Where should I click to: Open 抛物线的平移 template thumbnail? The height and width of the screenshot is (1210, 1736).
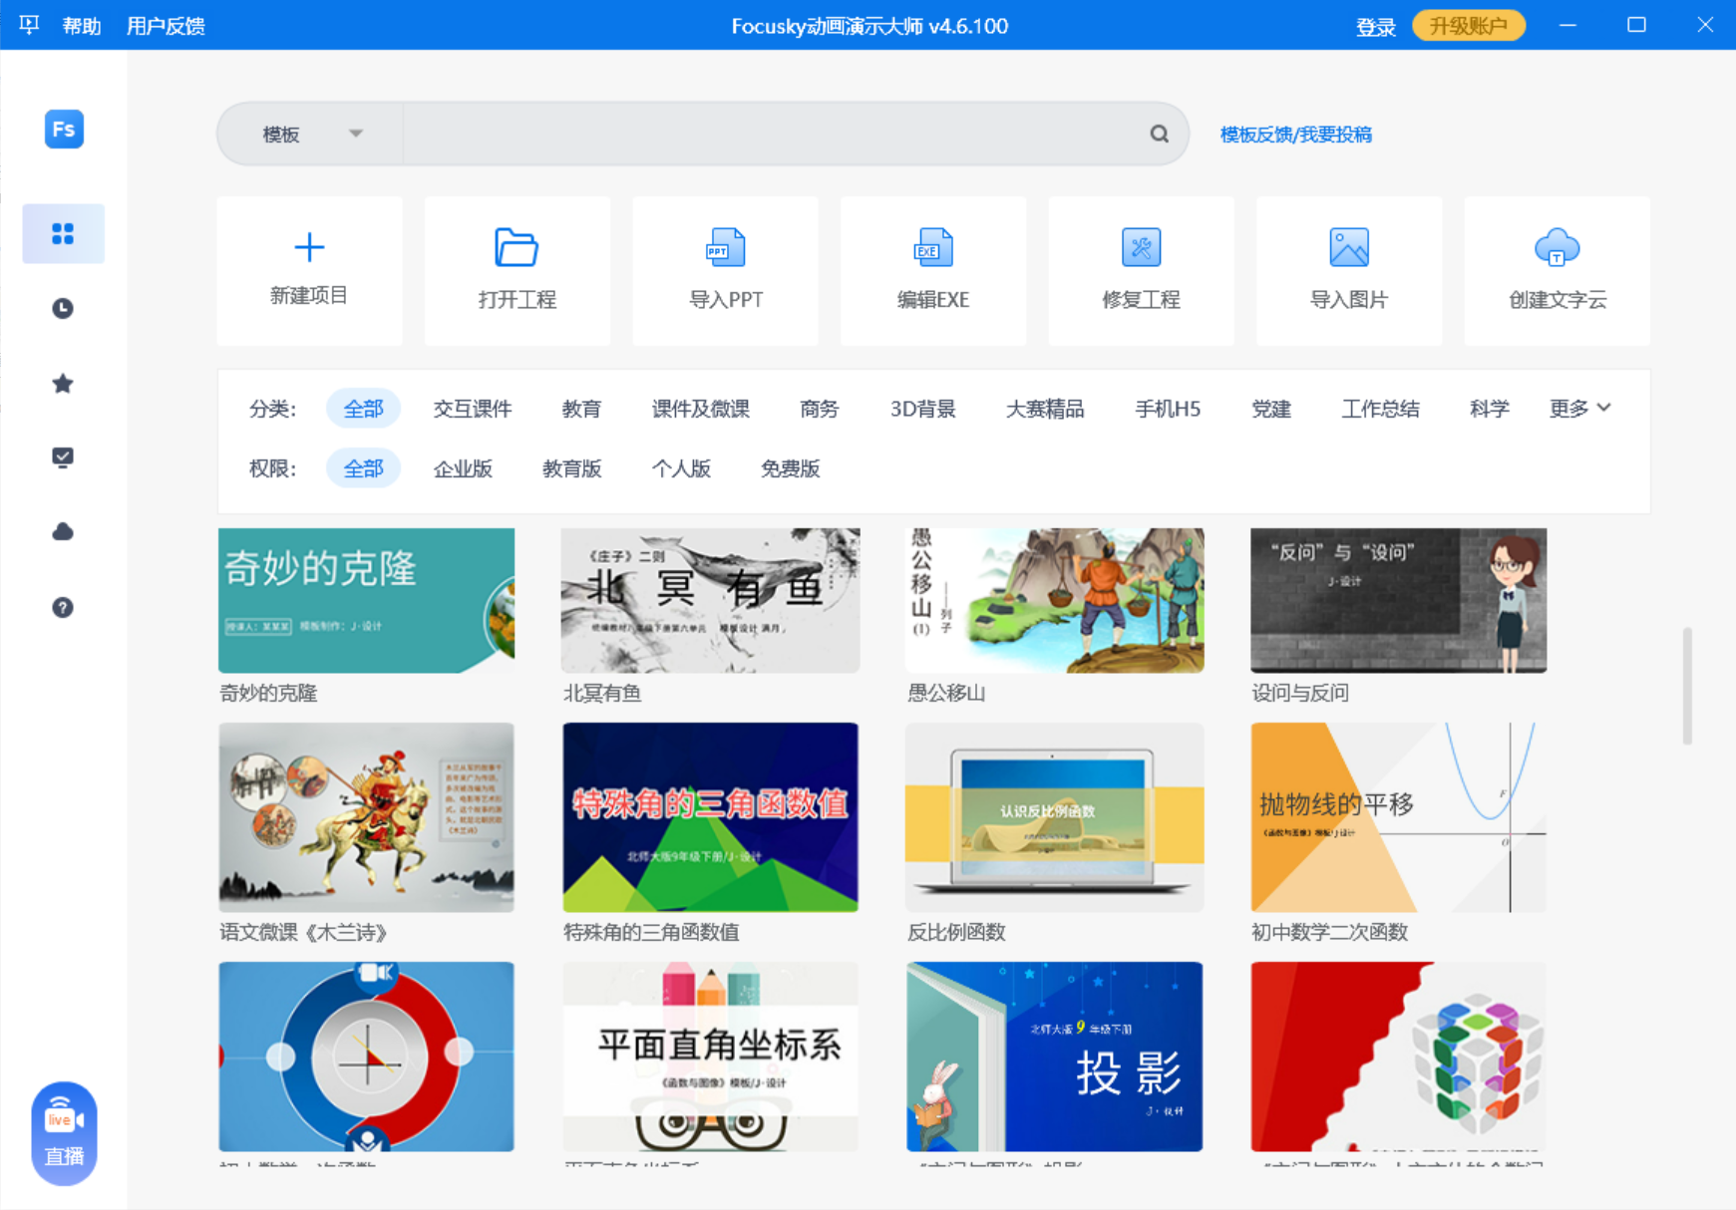pos(1398,817)
